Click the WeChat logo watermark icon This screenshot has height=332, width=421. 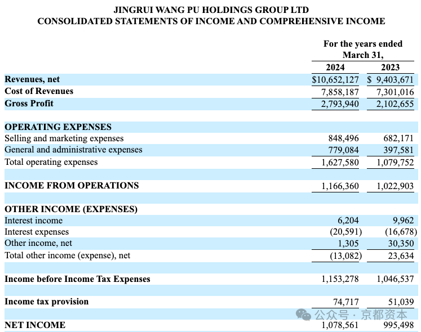click(x=303, y=315)
